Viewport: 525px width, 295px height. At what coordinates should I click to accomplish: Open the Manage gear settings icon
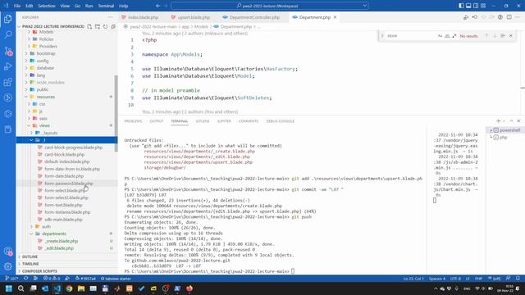click(x=7, y=266)
